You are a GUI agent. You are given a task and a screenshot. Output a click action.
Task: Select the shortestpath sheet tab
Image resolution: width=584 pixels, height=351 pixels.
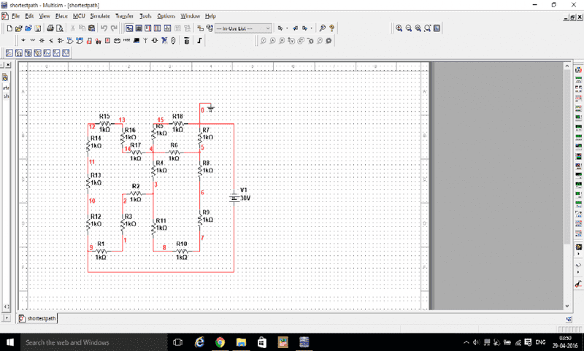(x=38, y=319)
